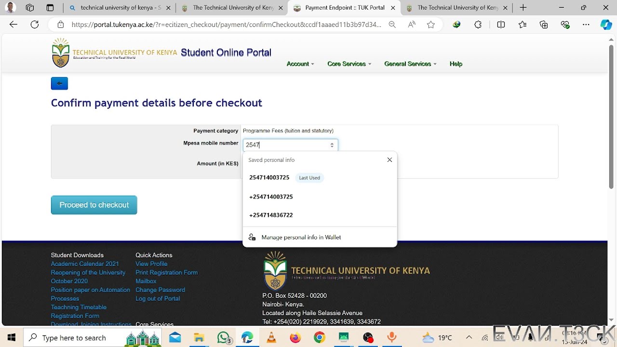
Task: Click the blue back arrow button
Action: click(59, 83)
